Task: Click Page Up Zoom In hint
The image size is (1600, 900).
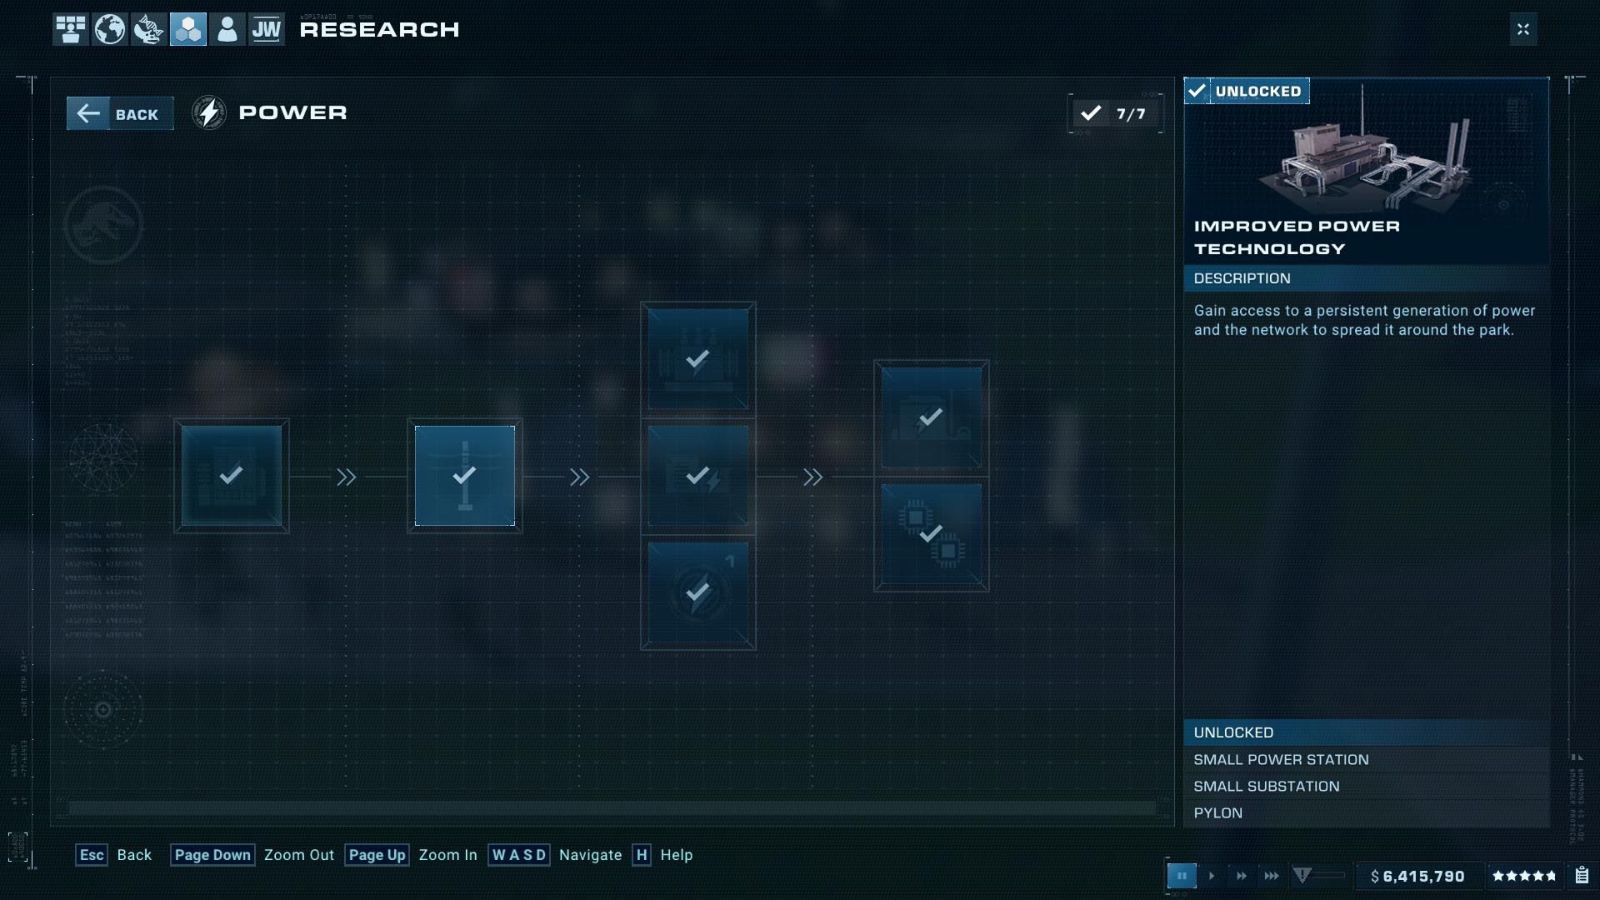Action: [x=411, y=855]
